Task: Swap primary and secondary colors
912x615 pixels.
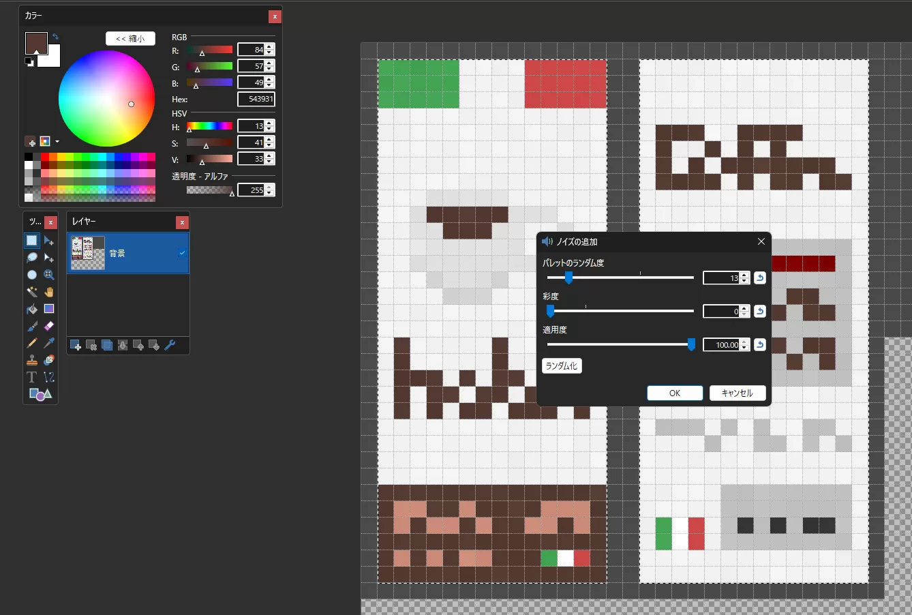Action: [55, 37]
